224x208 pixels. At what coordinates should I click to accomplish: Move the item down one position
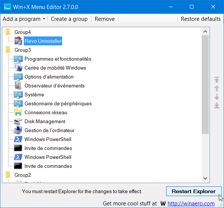217,97
